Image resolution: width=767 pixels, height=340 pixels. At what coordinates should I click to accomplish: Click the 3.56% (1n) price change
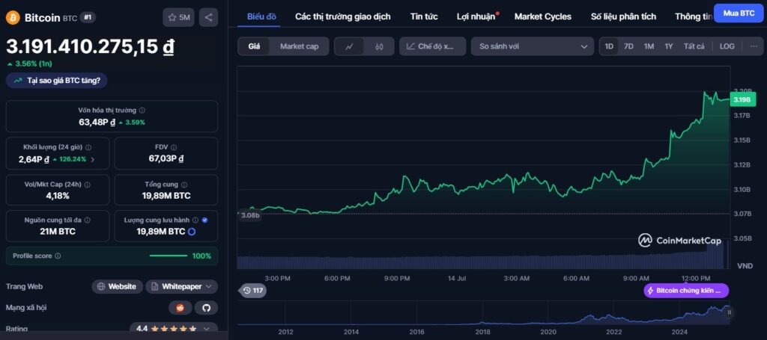pos(30,64)
